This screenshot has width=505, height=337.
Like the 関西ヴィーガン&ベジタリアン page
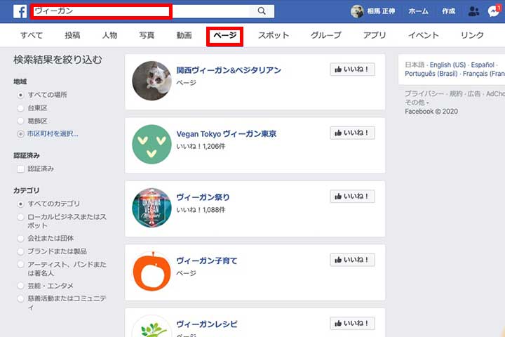[x=352, y=70]
